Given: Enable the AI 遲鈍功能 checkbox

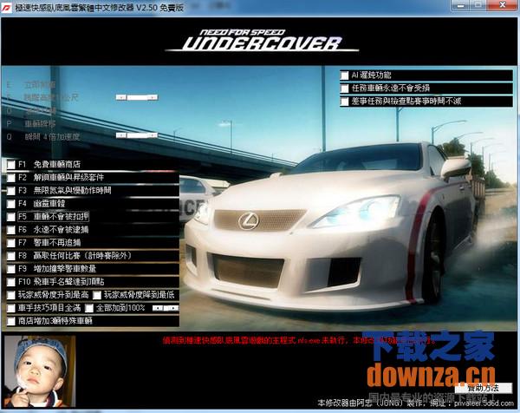Looking at the screenshot, I should coord(345,75).
